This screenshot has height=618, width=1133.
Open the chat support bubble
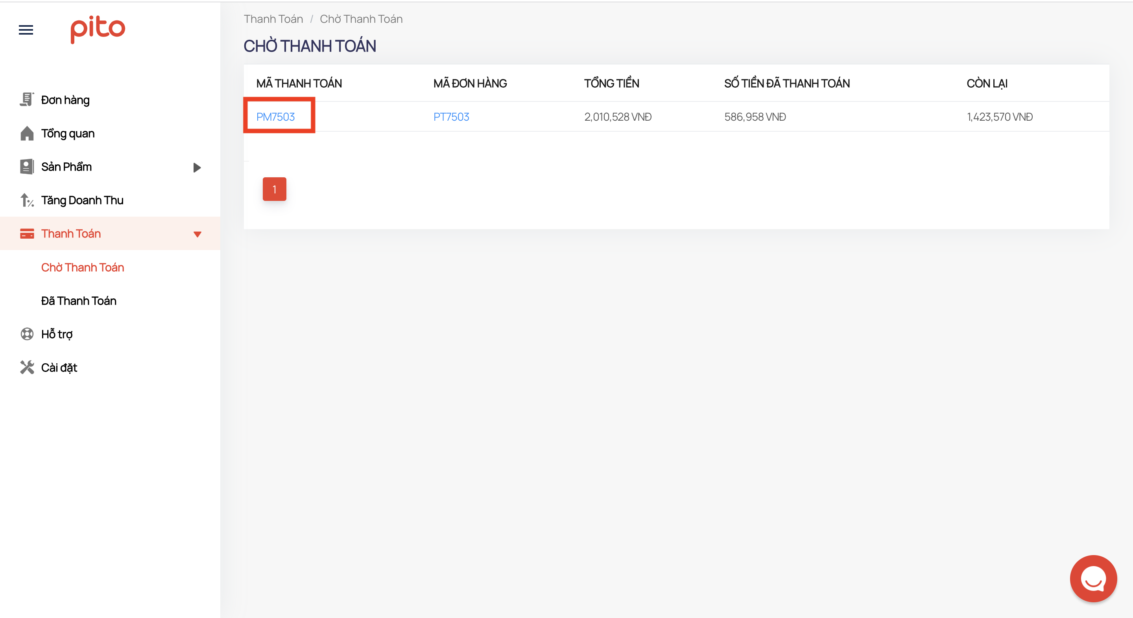[1093, 578]
